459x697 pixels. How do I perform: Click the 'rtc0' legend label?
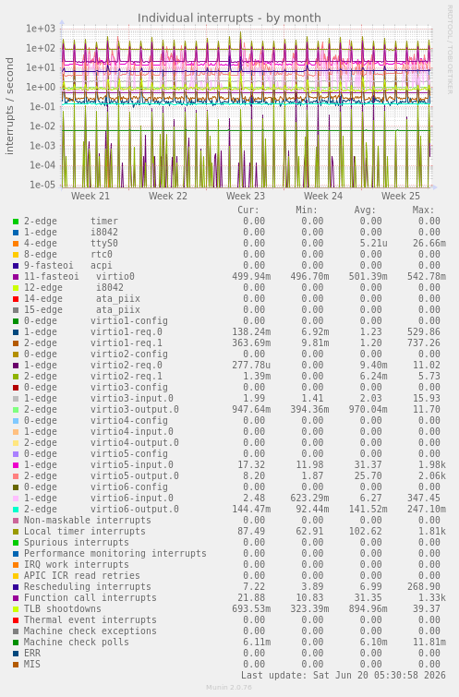102,254
